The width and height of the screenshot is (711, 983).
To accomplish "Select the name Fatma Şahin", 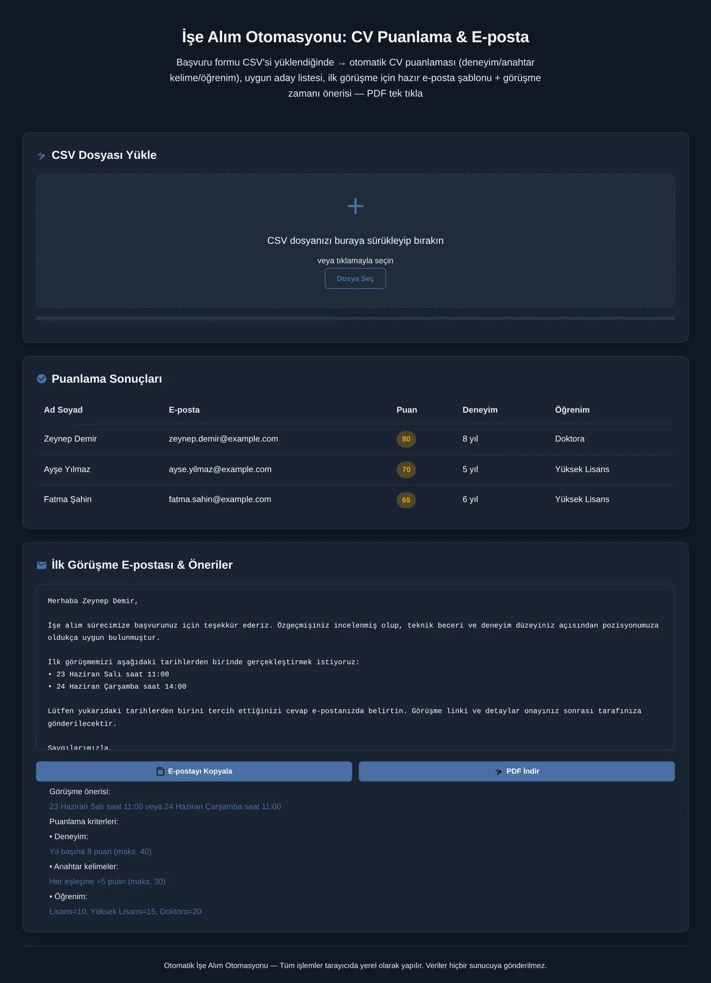I will click(68, 499).
